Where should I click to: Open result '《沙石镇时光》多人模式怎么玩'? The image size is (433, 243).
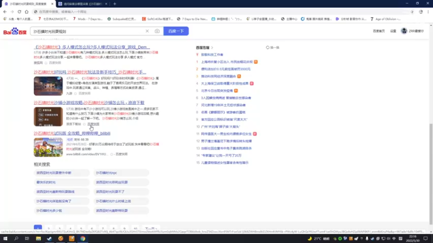pos(91,47)
